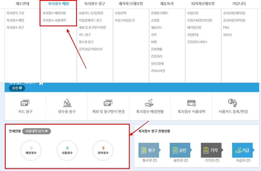Screen dimensions: 261x171
Task: Open FAQ submenu item
Action: [226, 27]
